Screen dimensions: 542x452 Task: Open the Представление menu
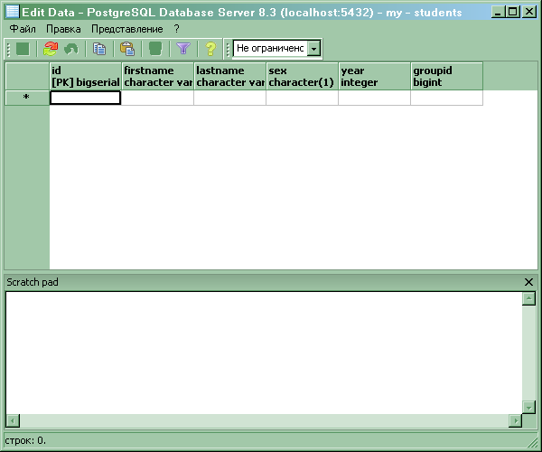[126, 29]
